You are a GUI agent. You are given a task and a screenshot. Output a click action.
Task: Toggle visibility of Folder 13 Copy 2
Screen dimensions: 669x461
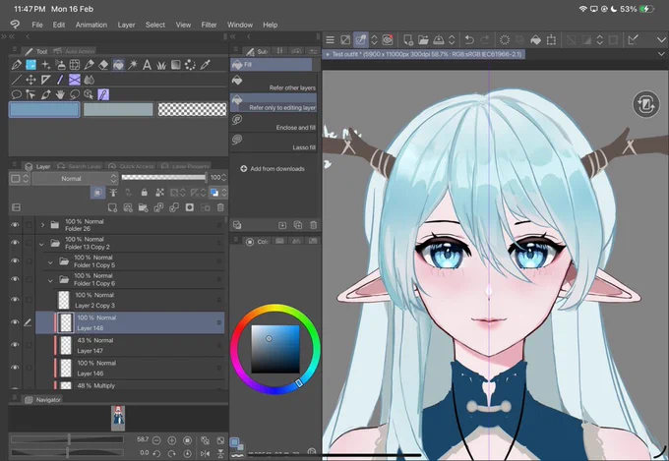pos(15,243)
